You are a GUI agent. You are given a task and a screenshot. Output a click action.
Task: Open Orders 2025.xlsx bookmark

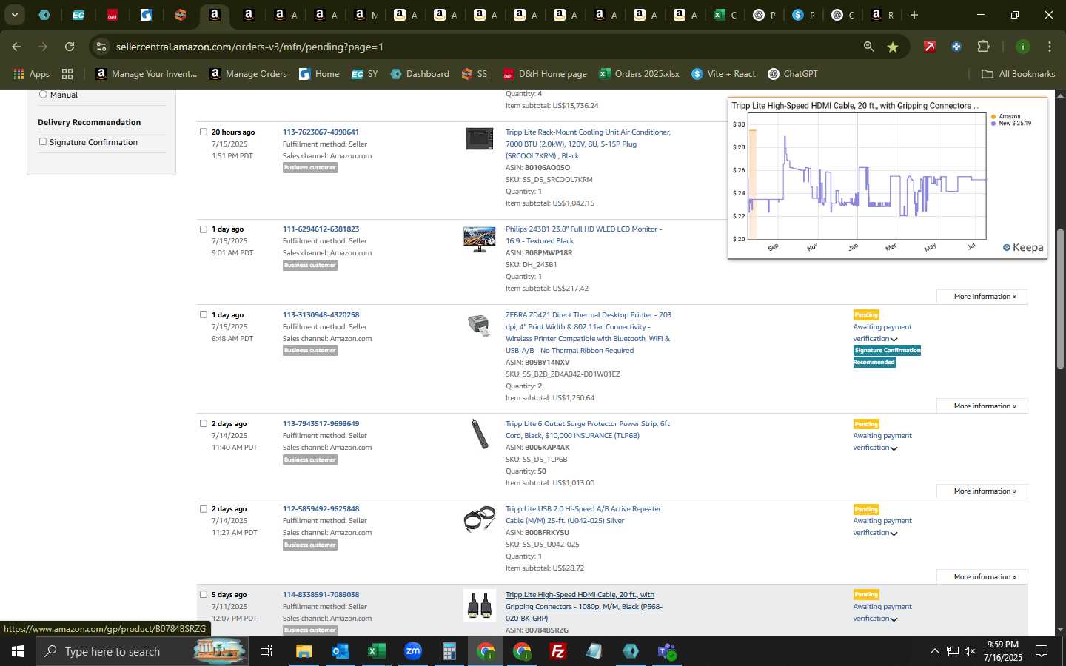(x=639, y=74)
